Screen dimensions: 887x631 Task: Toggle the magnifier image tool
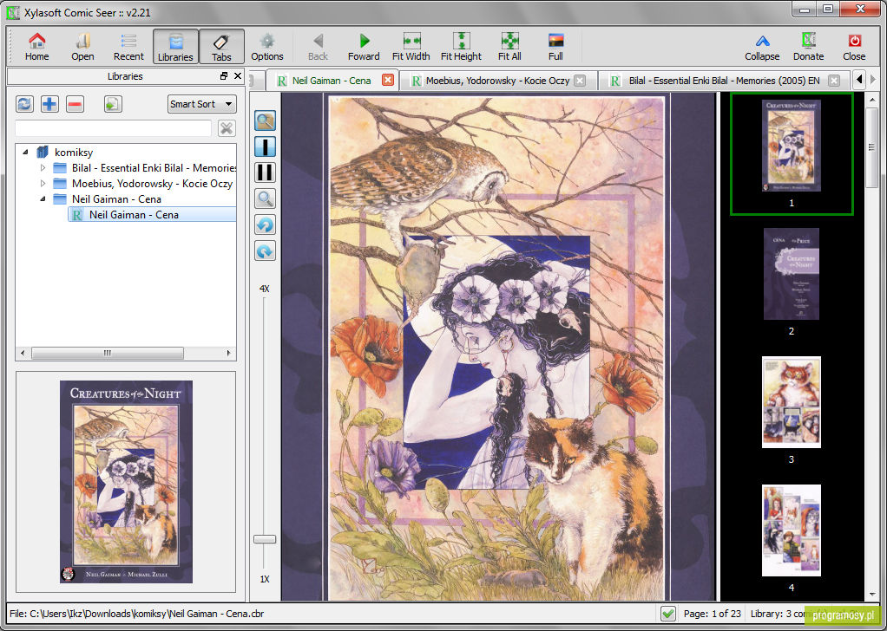[x=265, y=120]
